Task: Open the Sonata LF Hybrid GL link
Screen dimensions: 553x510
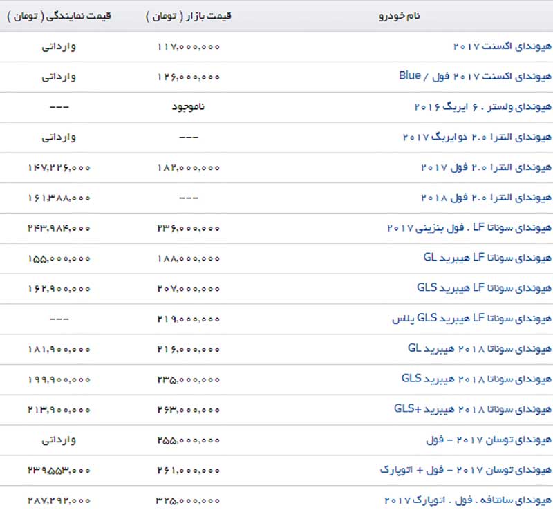Action: pyautogui.click(x=487, y=258)
